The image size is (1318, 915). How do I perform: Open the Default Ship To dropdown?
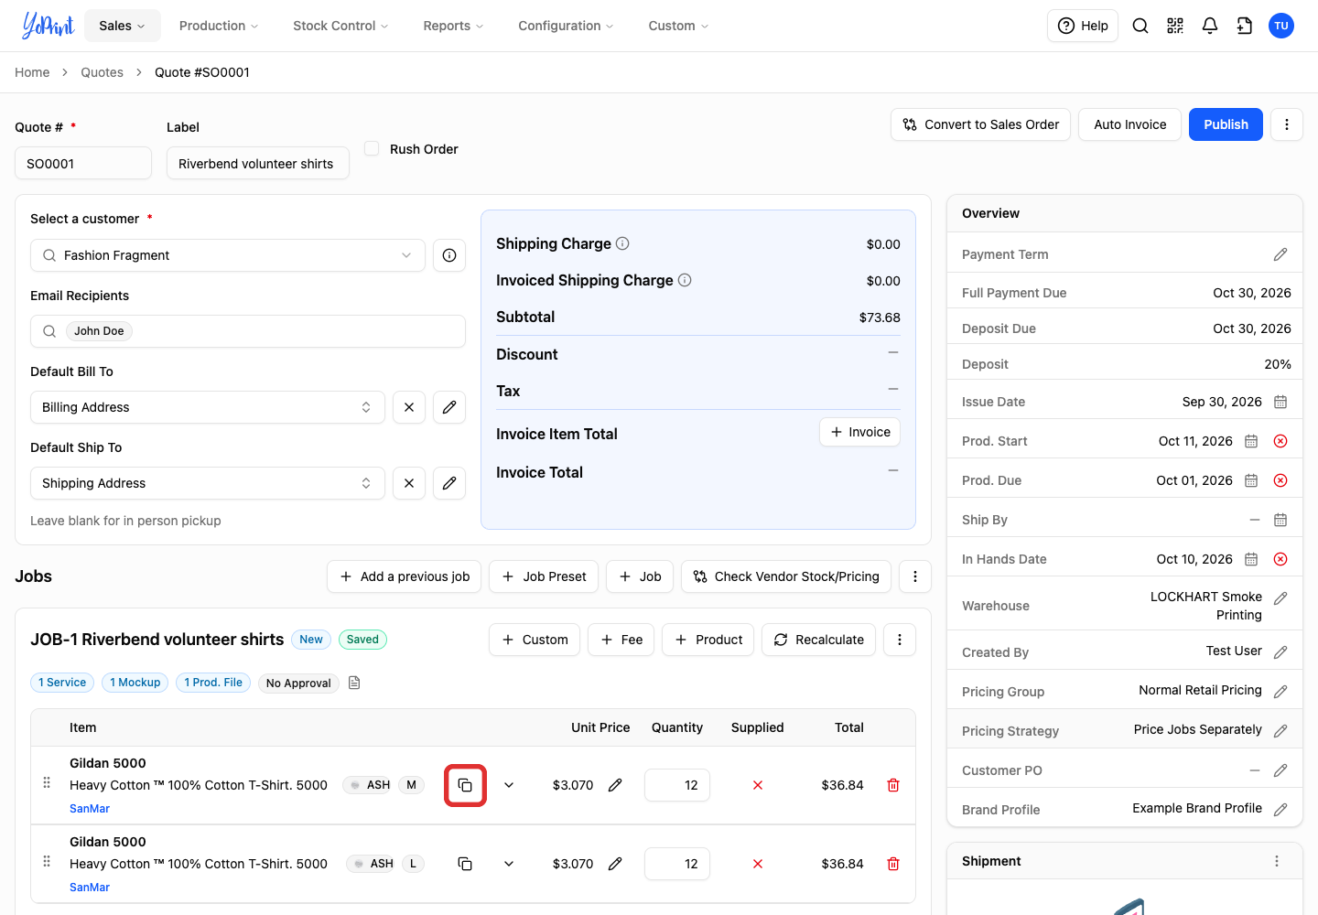pos(208,483)
